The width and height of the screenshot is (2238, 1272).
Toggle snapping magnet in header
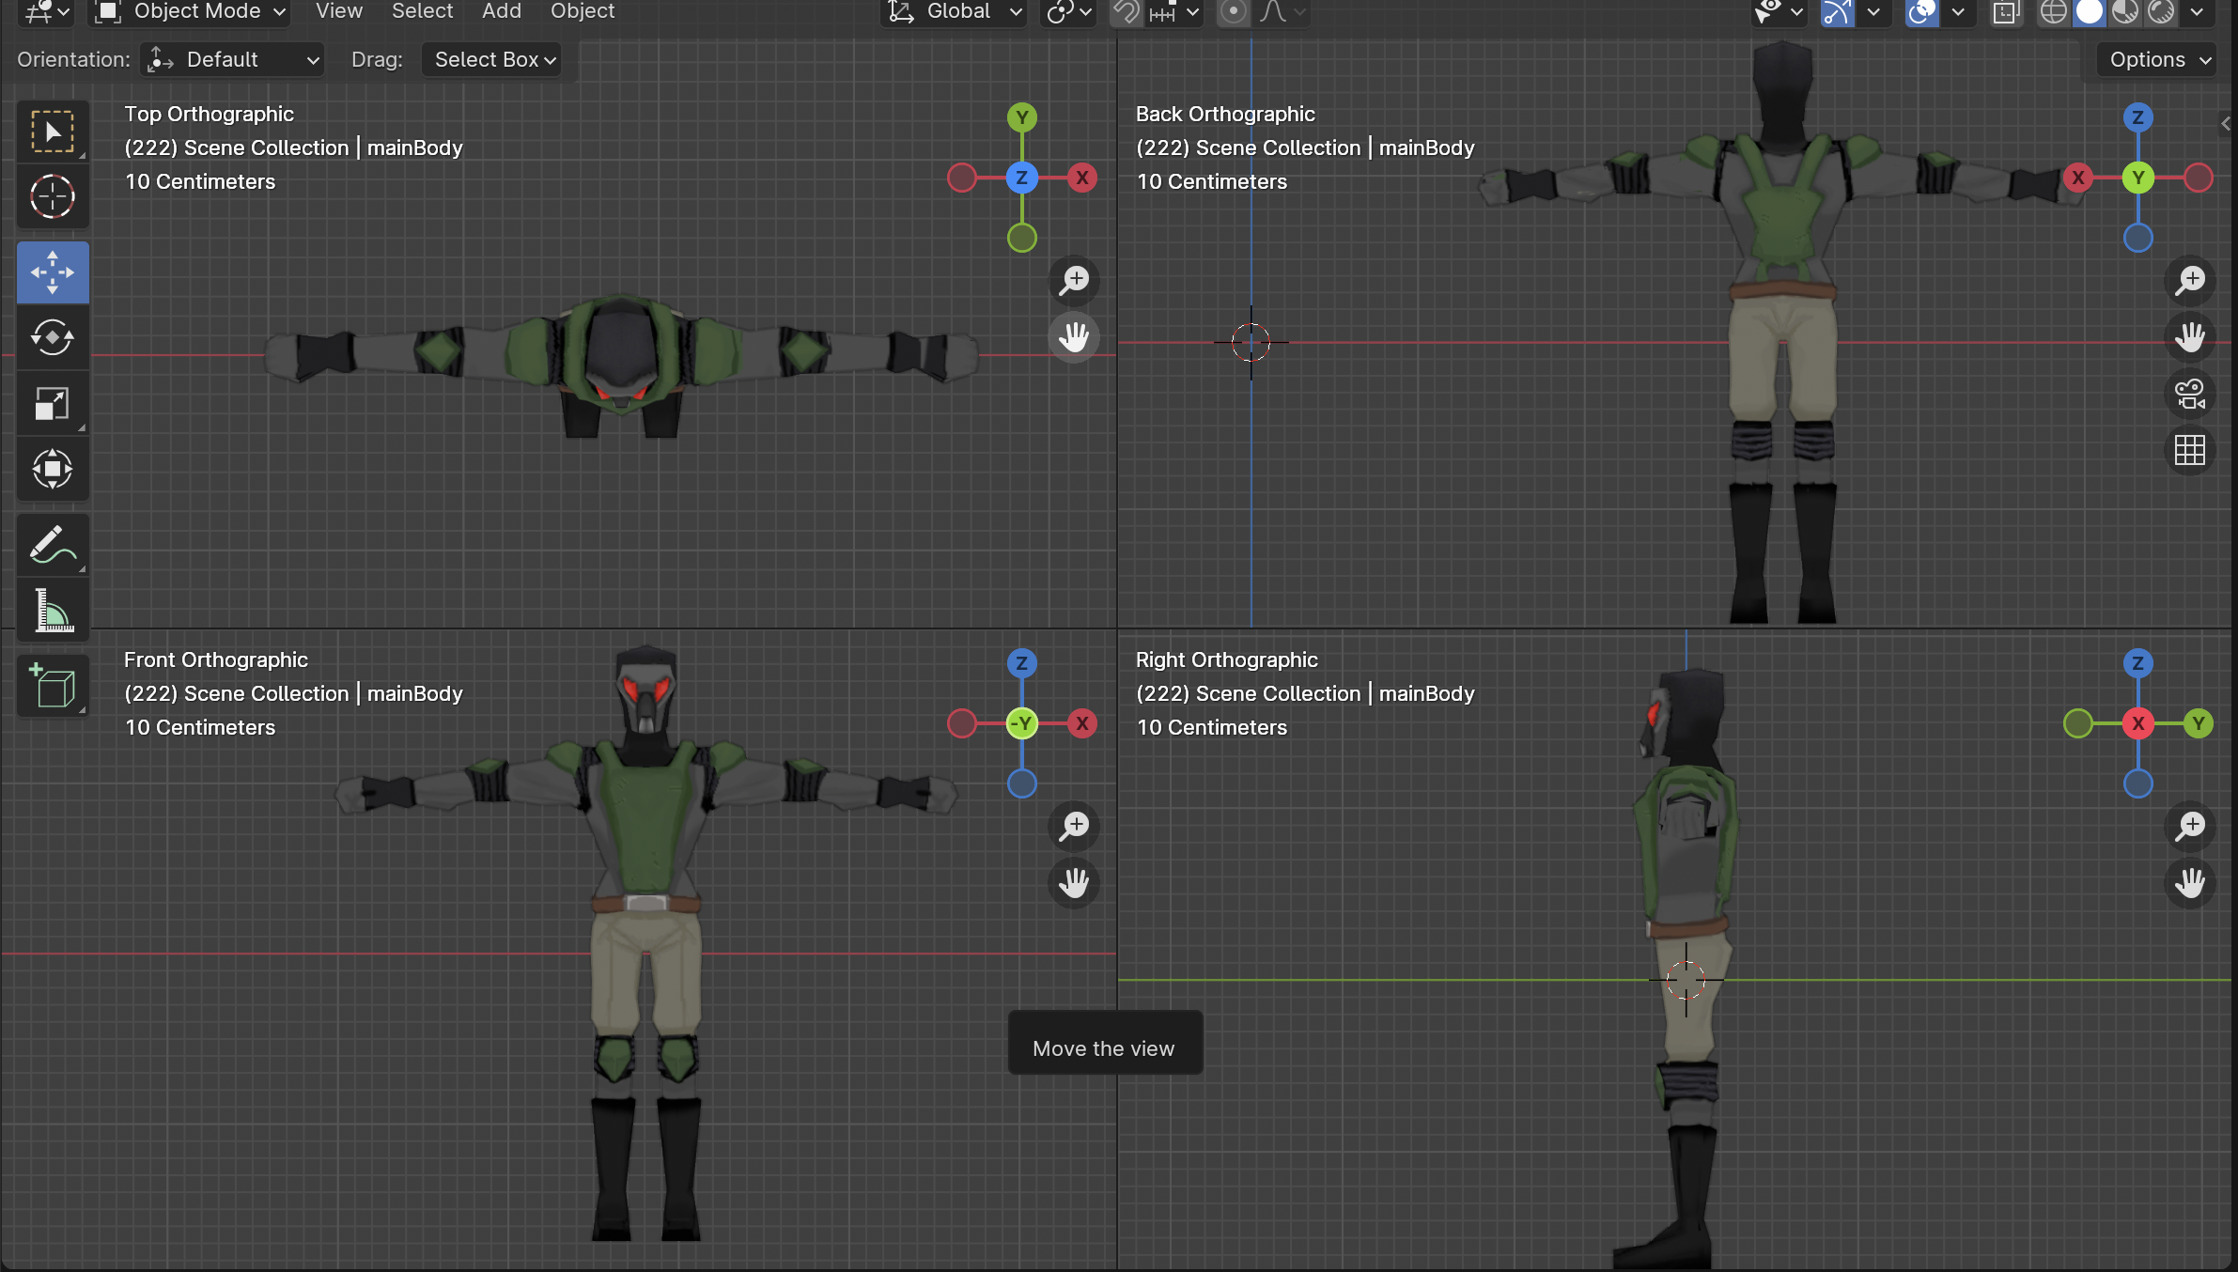coord(1126,12)
